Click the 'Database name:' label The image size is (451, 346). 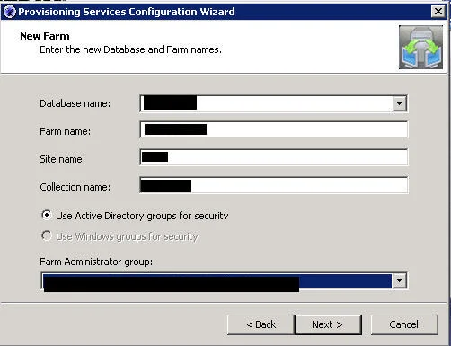tap(75, 103)
